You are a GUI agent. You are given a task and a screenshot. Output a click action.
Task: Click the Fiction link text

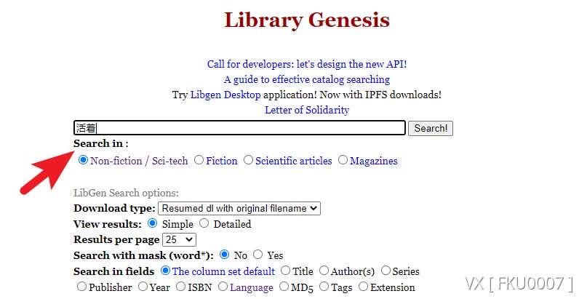[222, 161]
